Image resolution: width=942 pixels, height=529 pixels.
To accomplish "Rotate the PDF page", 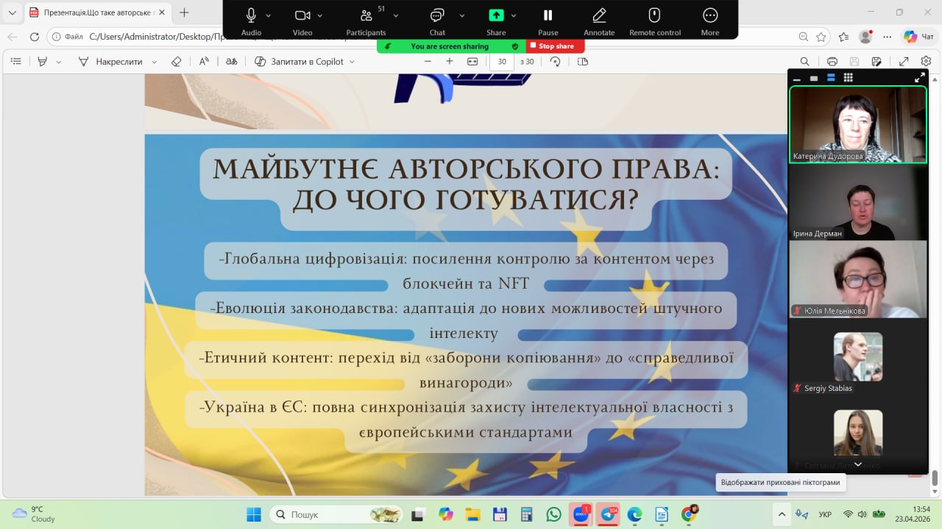I will pyautogui.click(x=556, y=62).
